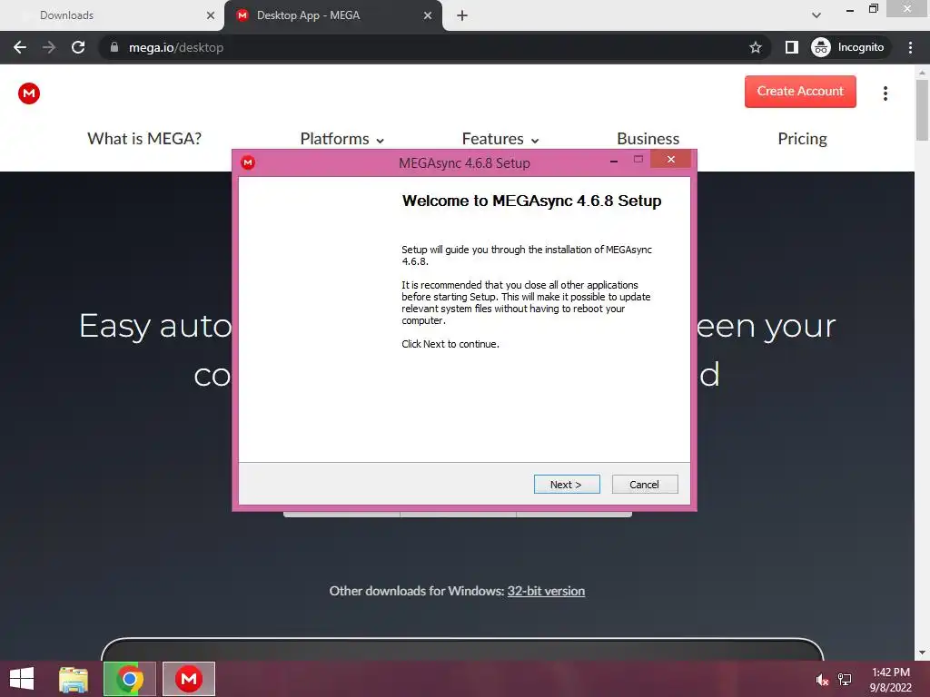The image size is (930, 697).
Task: Click the scrollbar down arrow
Action: pos(922,653)
